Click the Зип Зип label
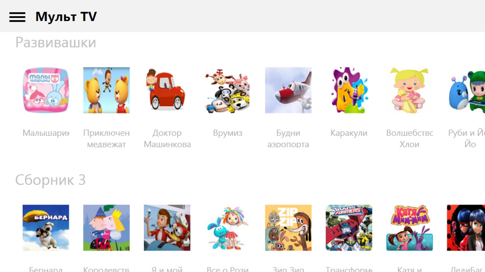 click(x=288, y=269)
